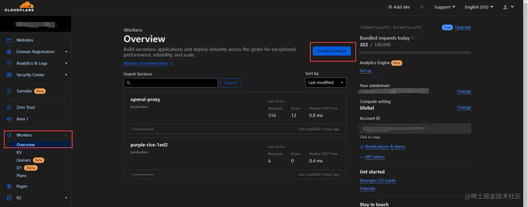Expand the R2 menu arrow
This screenshot has width=528, height=207.
(66, 198)
